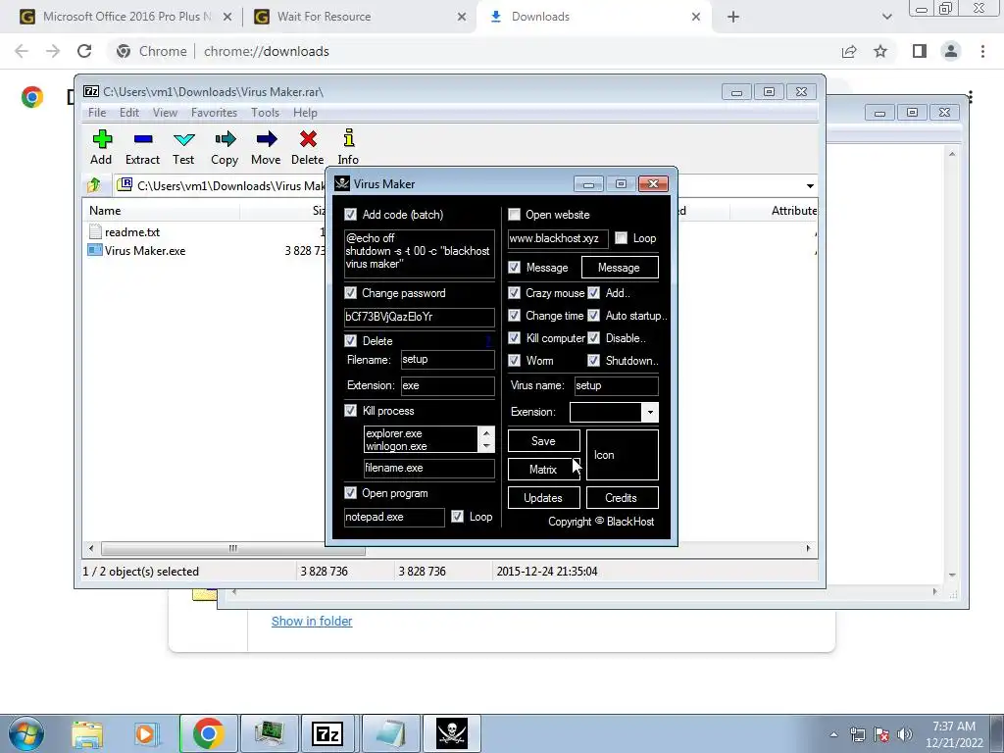Bookmark this page with the star icon
The width and height of the screenshot is (1004, 753).
point(880,51)
